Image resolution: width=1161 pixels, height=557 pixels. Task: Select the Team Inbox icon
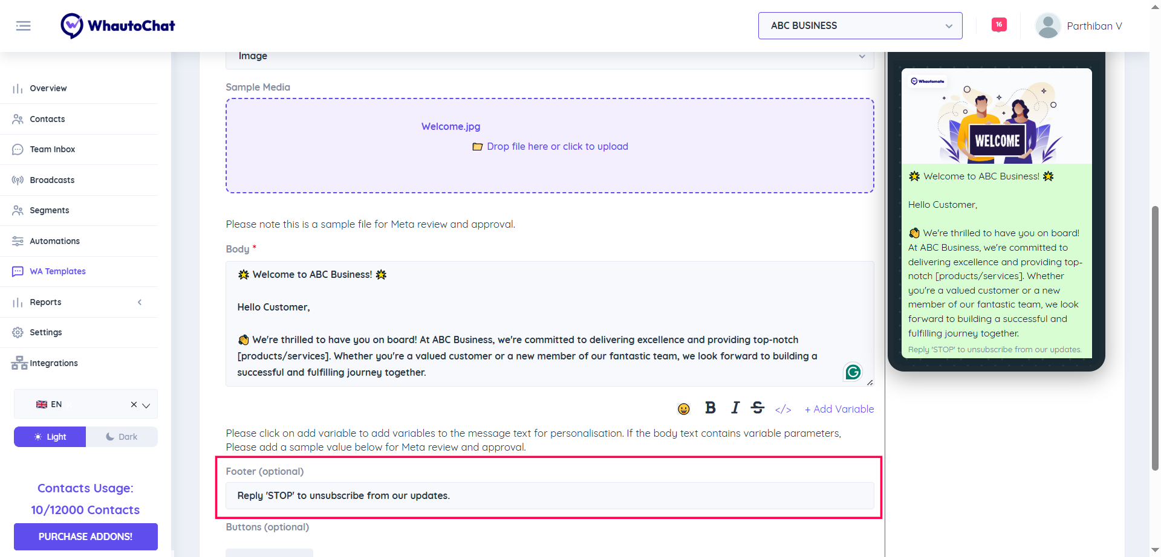pyautogui.click(x=18, y=149)
